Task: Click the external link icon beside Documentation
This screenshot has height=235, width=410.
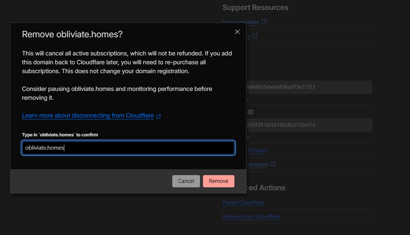Action: [264, 21]
